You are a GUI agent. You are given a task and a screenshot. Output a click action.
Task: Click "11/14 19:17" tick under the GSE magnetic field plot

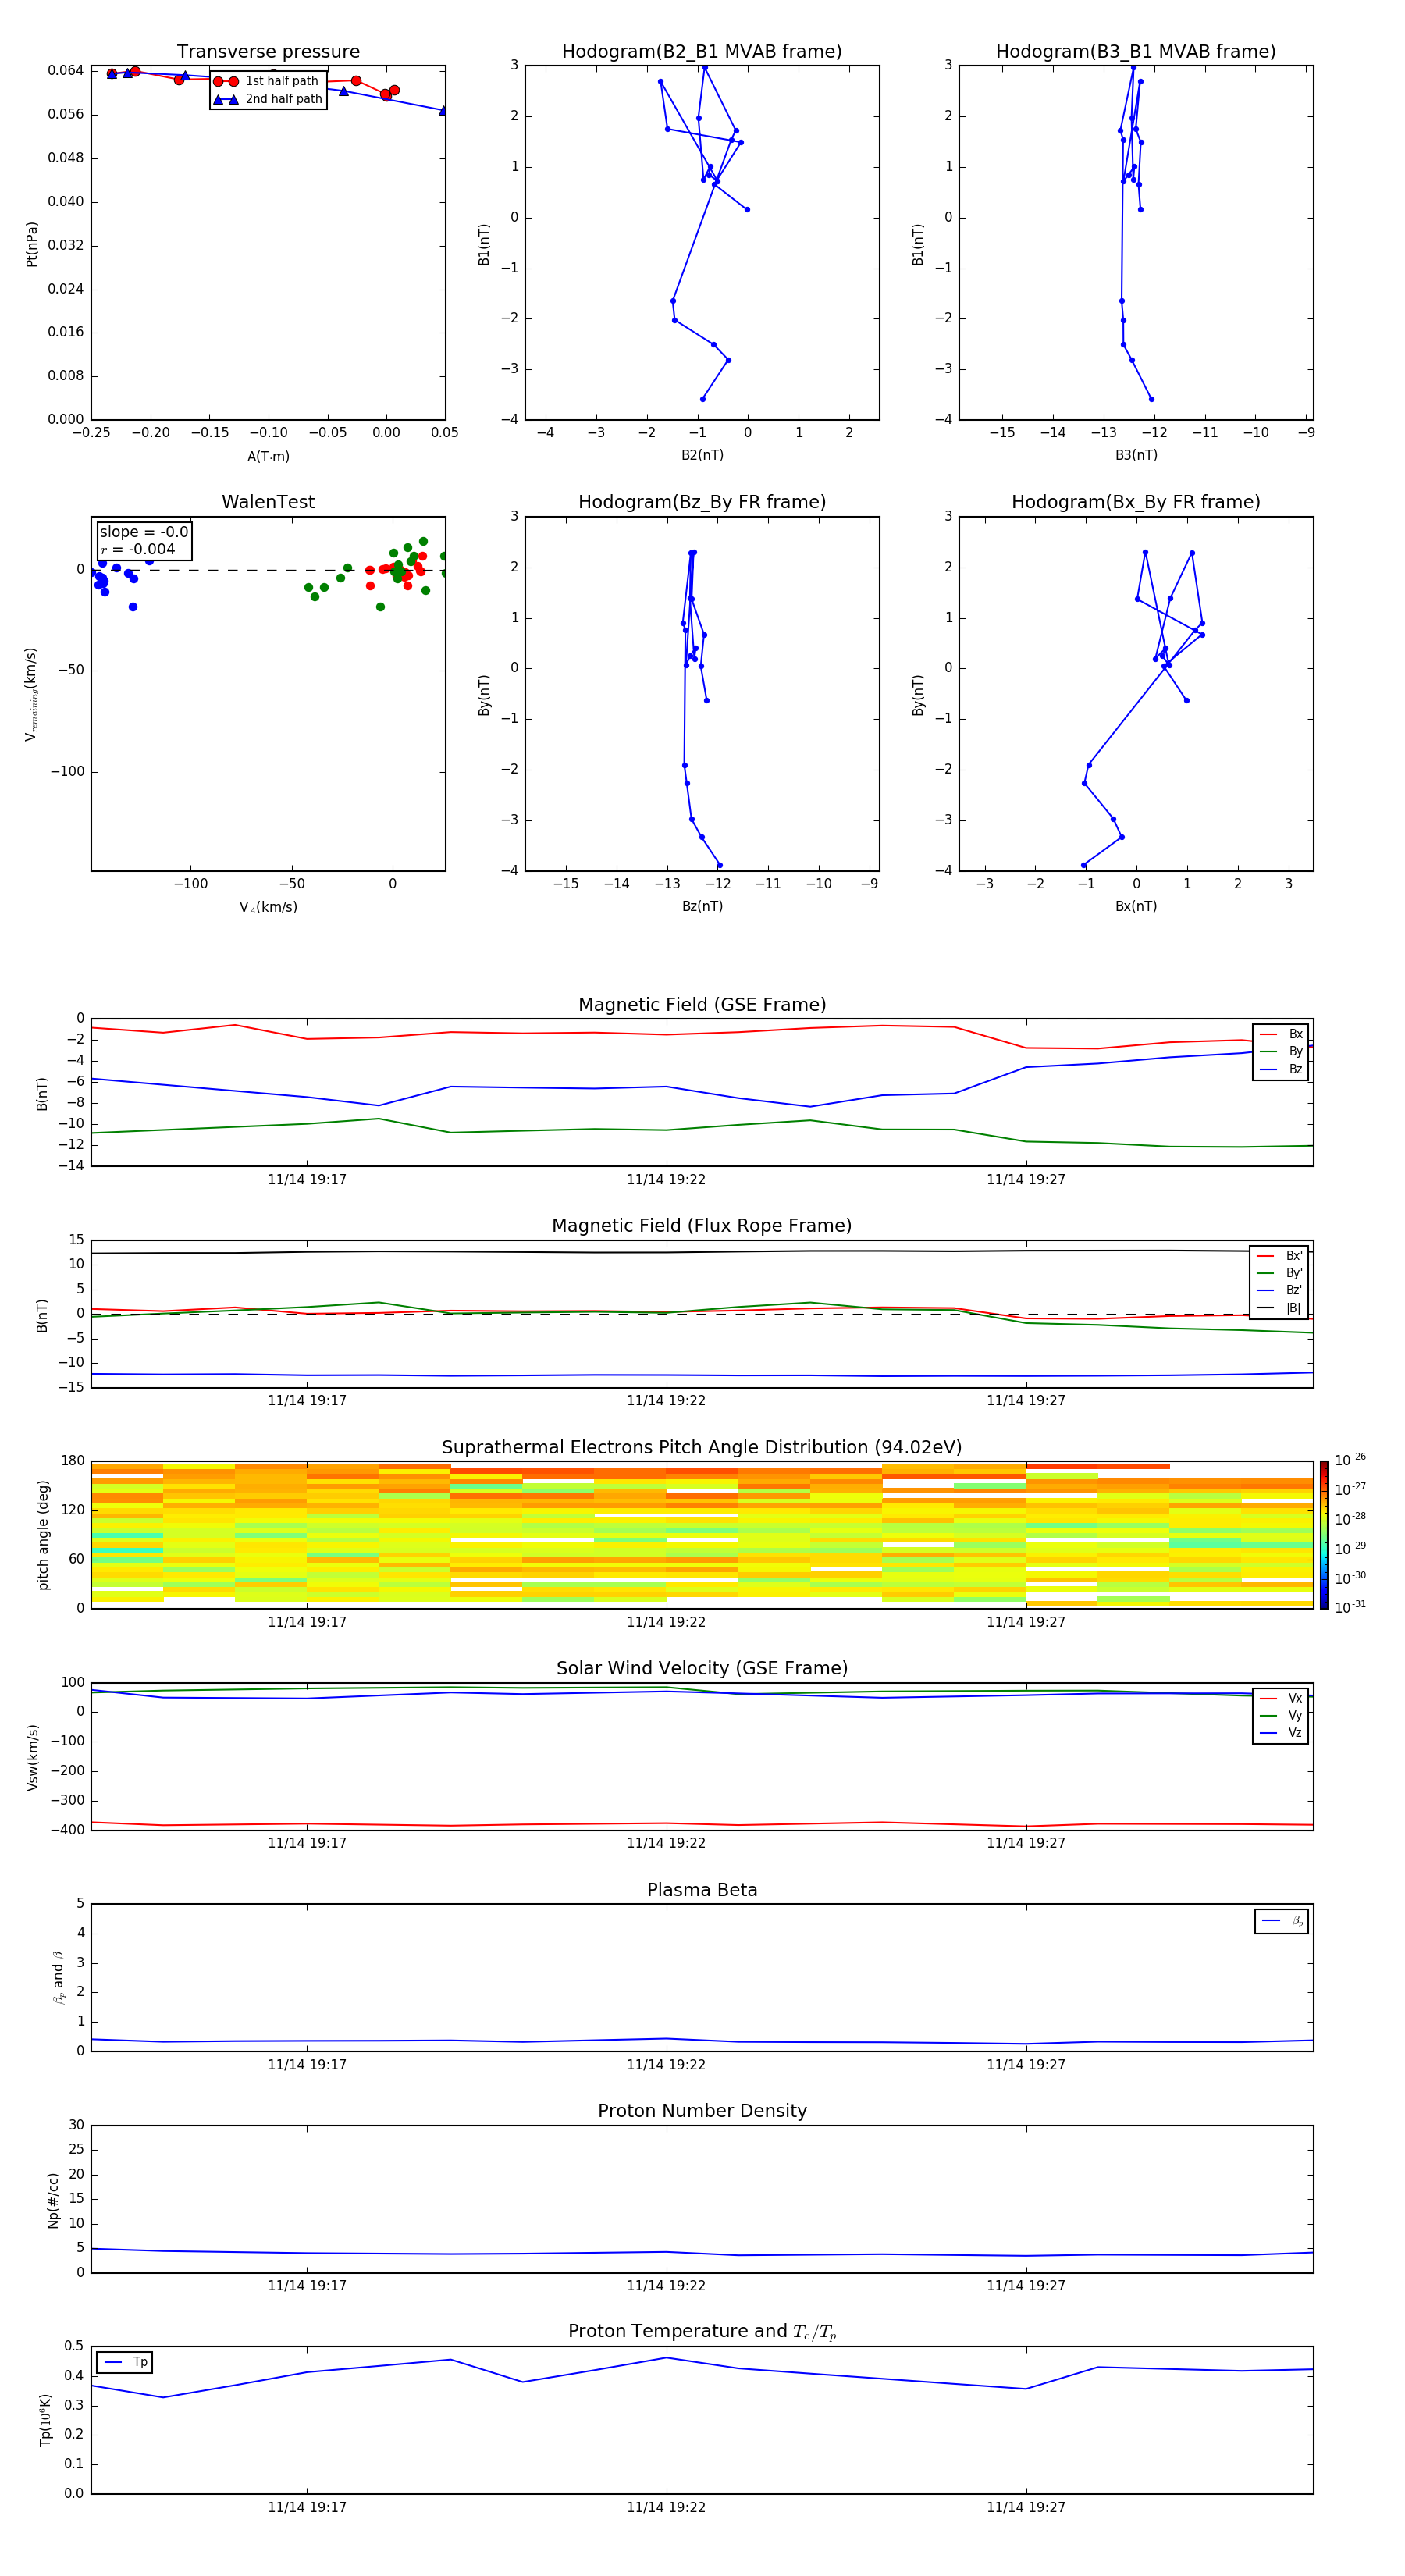[307, 1180]
